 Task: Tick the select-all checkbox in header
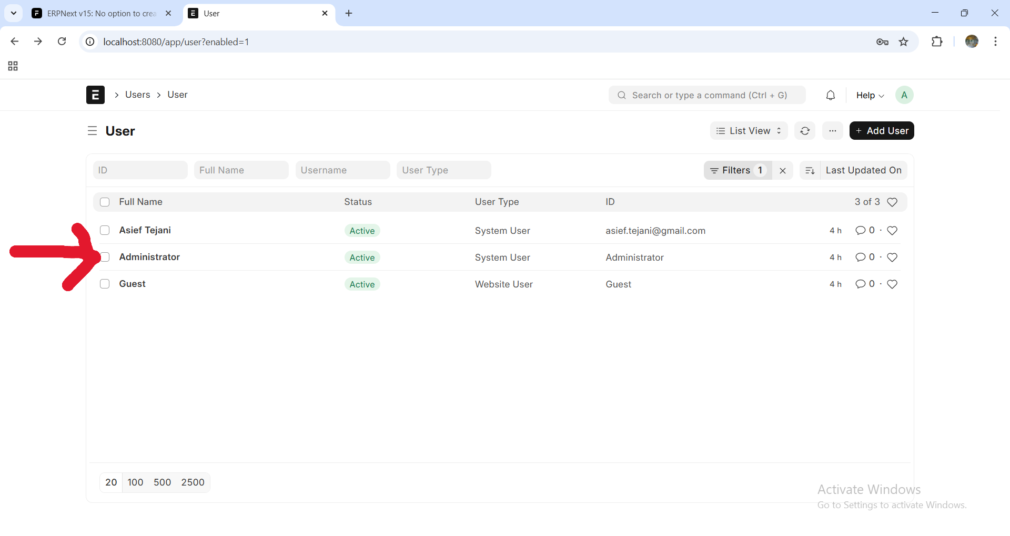tap(105, 202)
